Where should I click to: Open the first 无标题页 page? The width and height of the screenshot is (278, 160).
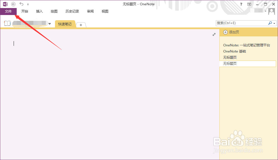coord(230,57)
